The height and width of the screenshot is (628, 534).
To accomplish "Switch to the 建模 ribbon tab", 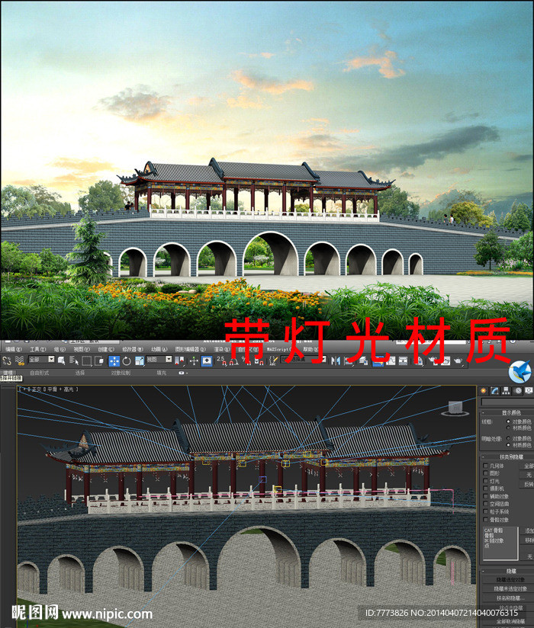I will pyautogui.click(x=8, y=373).
